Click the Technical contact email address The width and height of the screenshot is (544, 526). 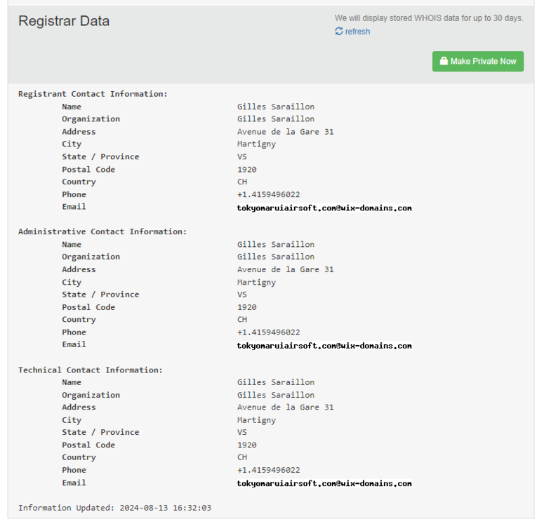(x=324, y=483)
